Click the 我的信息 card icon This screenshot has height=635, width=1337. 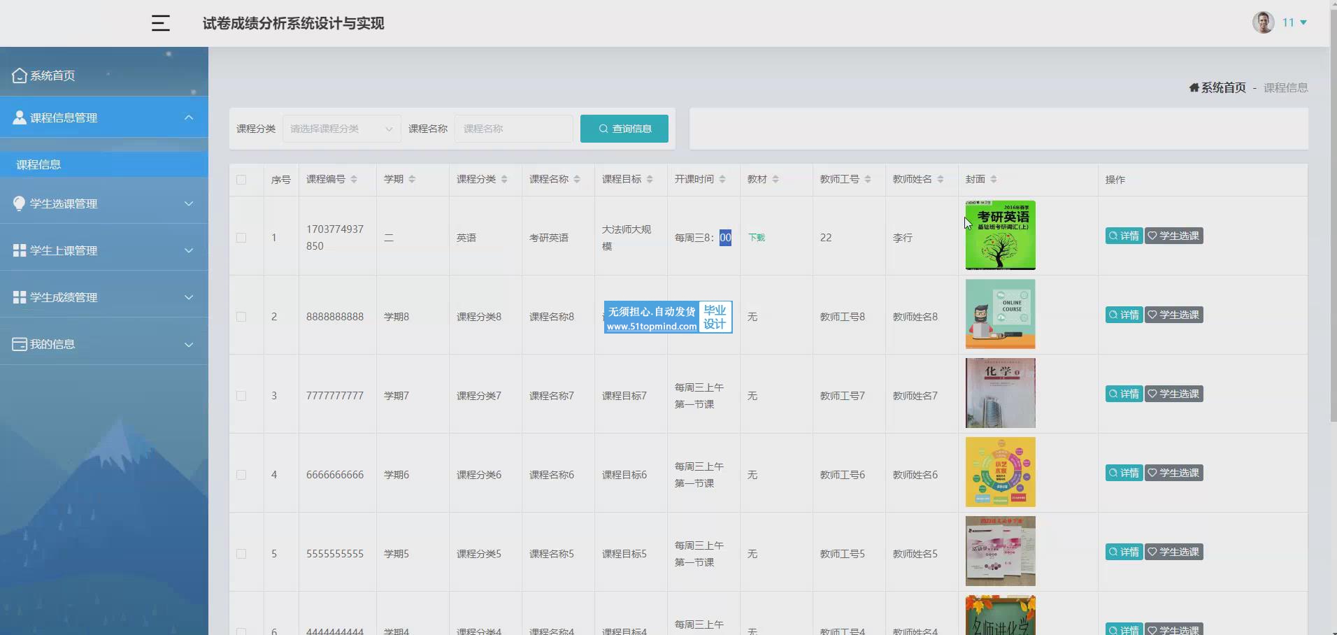coord(20,344)
